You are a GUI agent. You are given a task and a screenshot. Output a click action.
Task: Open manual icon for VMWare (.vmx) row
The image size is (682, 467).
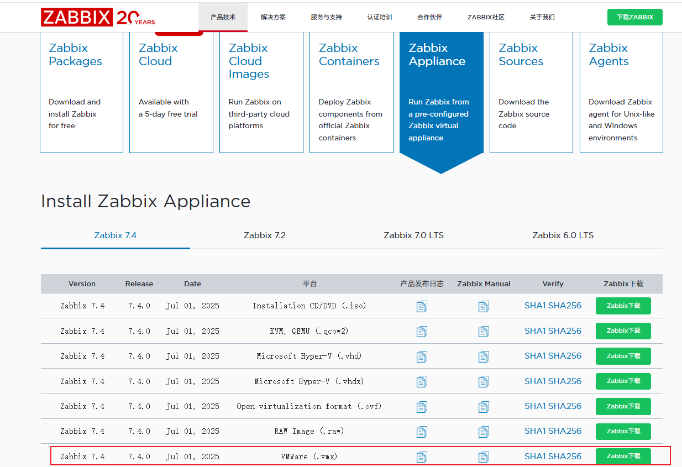(484, 456)
